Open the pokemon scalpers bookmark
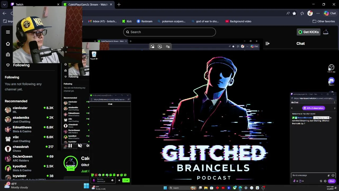Viewport: 339px width, 191px height. (171, 21)
